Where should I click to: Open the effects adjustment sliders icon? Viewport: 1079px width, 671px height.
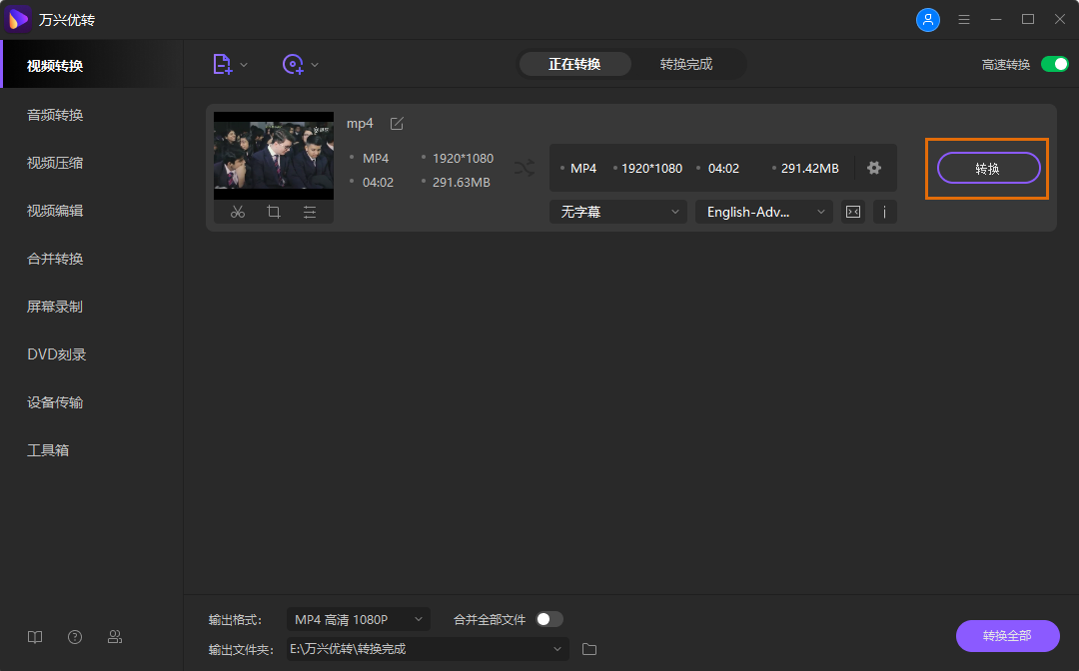310,212
